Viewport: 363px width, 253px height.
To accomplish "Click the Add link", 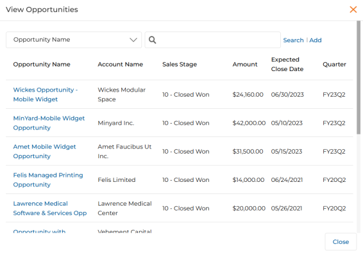I will (x=316, y=40).
